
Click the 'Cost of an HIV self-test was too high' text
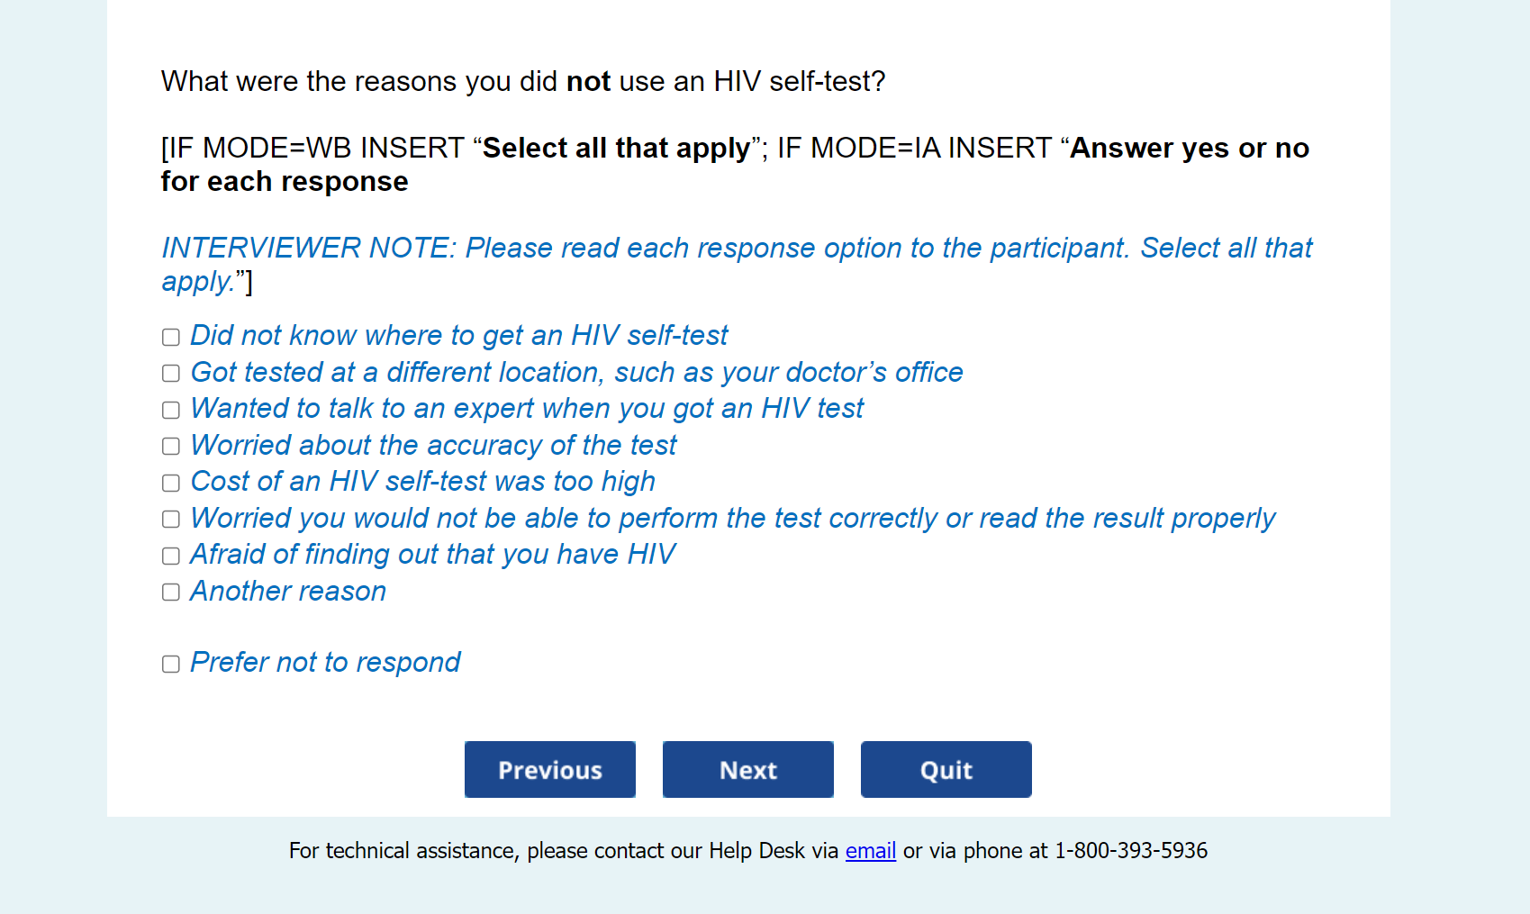tap(422, 482)
